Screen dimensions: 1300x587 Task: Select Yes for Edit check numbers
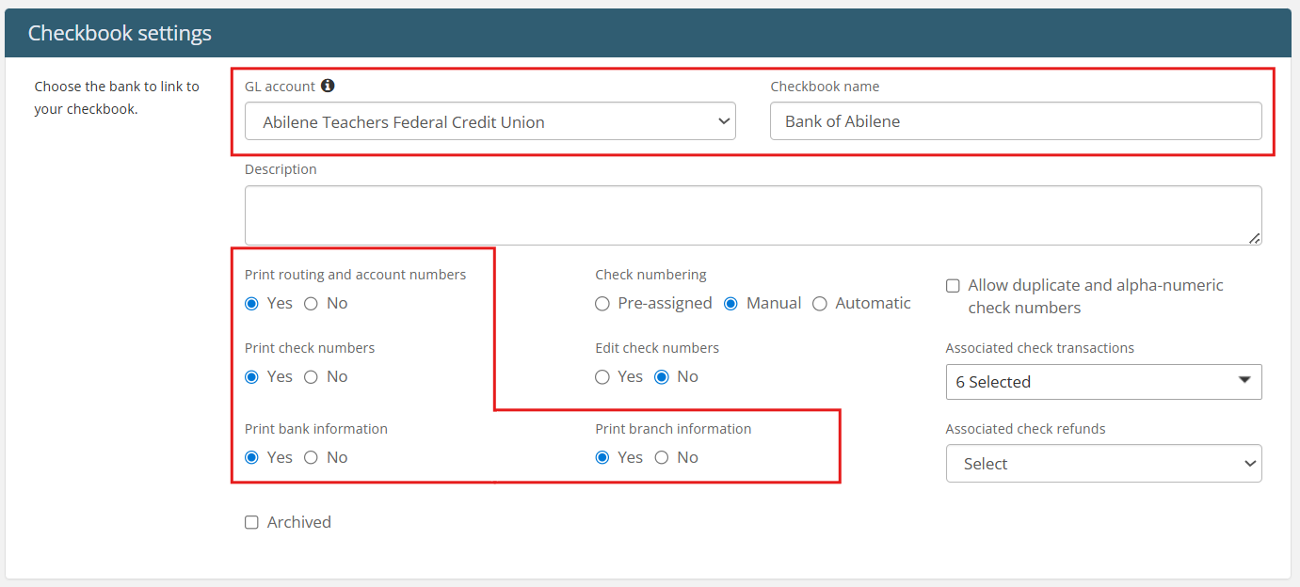602,377
